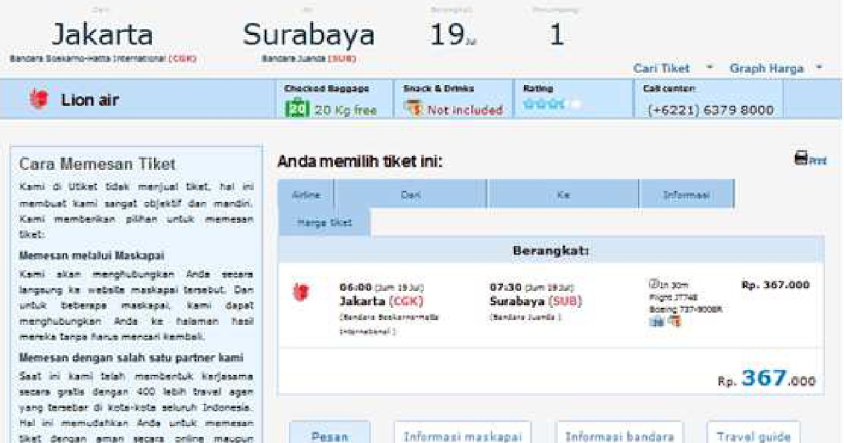Click the 20 Kg free text
The image size is (844, 443).
pyautogui.click(x=345, y=110)
